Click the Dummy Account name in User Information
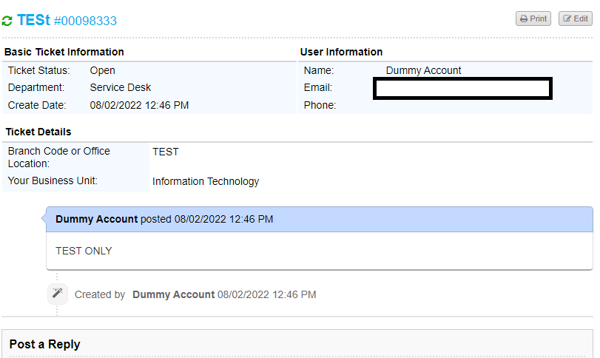 pyautogui.click(x=423, y=71)
